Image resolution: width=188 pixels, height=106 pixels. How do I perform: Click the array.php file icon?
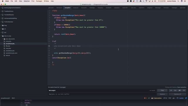(4, 41)
